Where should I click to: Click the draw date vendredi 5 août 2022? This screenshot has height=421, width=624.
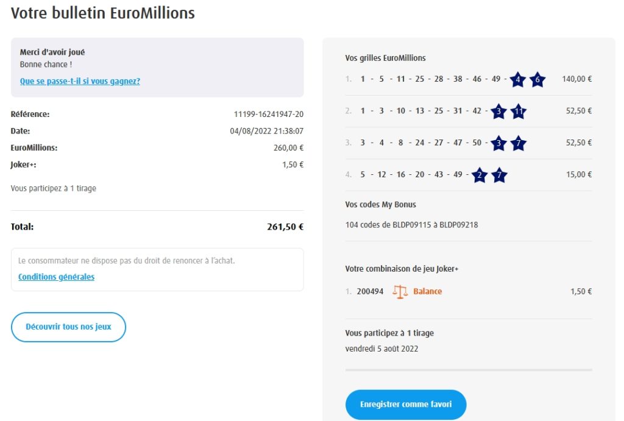[x=381, y=349]
